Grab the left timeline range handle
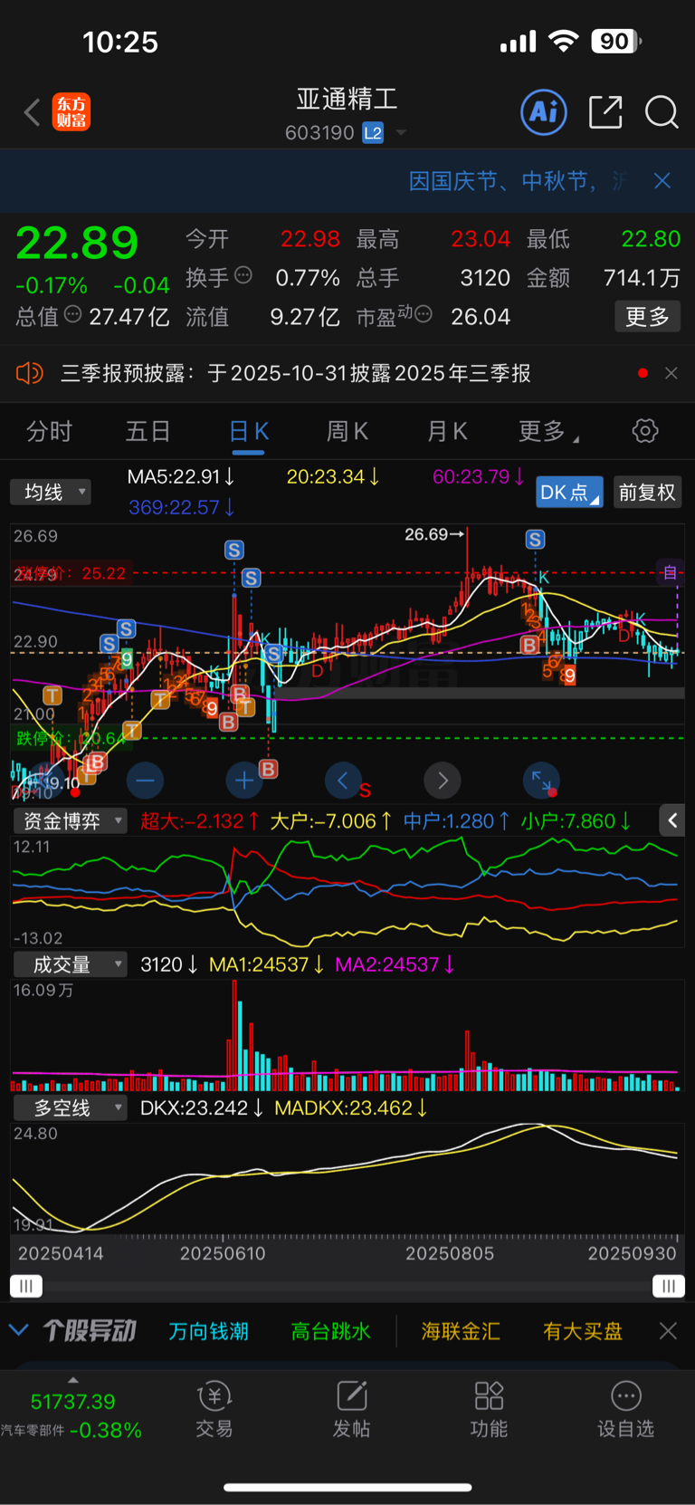The image size is (695, 1505). click(25, 1286)
